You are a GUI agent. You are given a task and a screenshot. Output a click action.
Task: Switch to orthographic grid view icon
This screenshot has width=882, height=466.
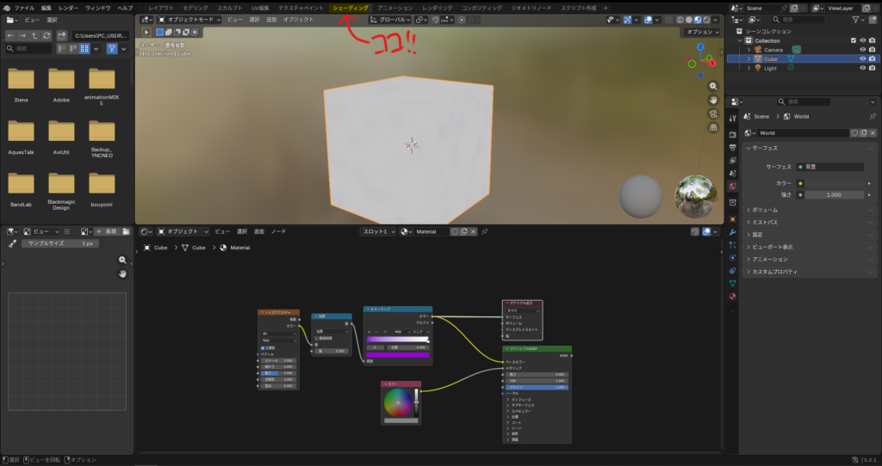point(713,127)
